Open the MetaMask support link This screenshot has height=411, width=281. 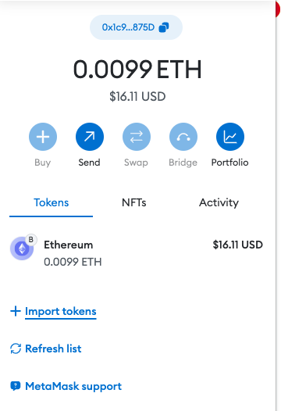pyautogui.click(x=73, y=386)
